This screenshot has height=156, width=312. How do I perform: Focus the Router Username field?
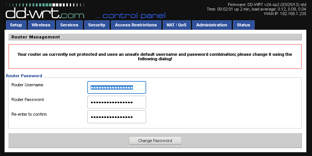[117, 87]
